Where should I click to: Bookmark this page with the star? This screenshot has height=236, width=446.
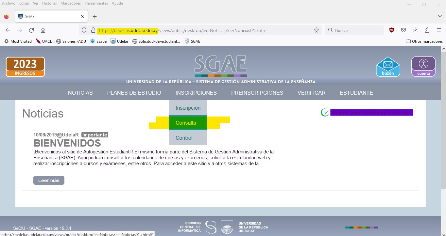[317, 30]
